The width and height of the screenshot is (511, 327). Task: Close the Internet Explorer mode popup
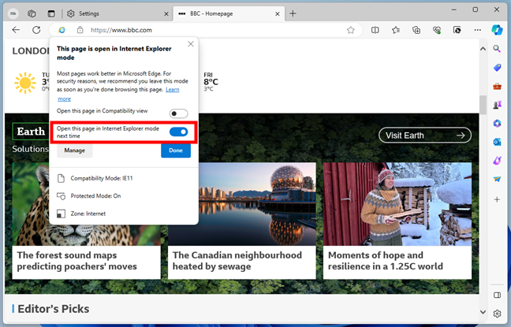[191, 44]
